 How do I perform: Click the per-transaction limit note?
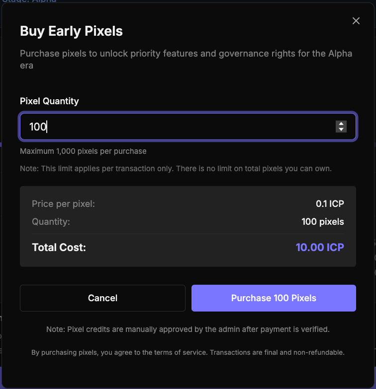(x=176, y=169)
